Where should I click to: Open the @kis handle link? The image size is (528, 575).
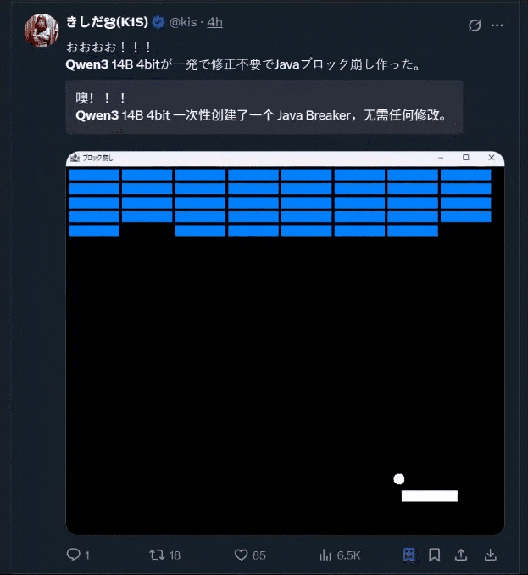pyautogui.click(x=183, y=22)
